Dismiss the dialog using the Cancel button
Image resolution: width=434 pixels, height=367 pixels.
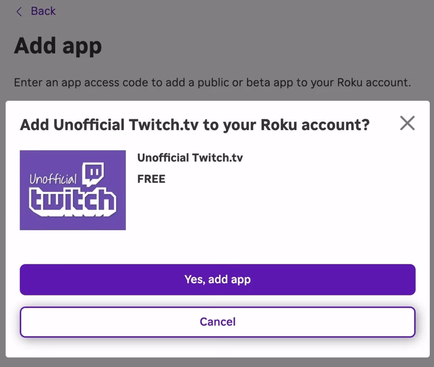[x=217, y=322]
